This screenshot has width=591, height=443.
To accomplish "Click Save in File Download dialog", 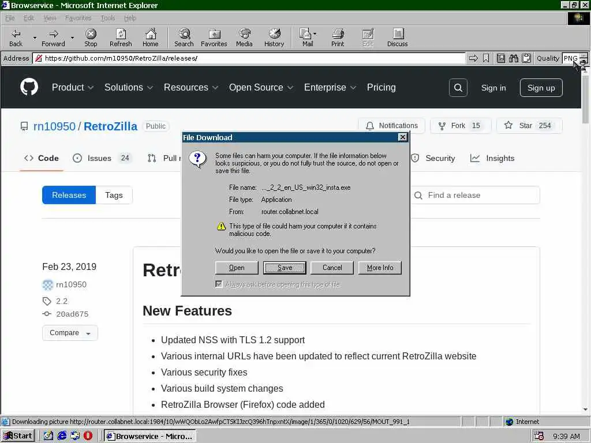I will (285, 268).
